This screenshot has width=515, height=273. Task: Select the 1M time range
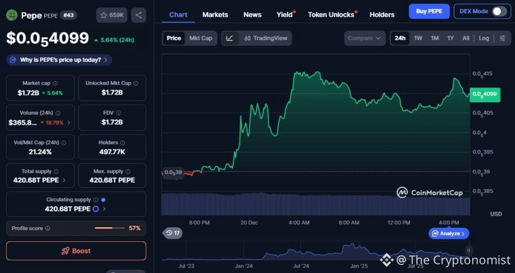[x=435, y=38]
